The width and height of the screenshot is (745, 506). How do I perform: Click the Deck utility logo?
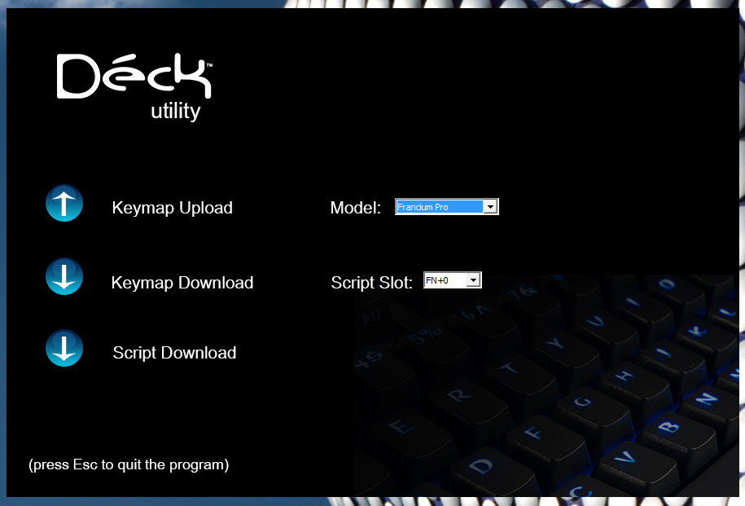point(135,86)
